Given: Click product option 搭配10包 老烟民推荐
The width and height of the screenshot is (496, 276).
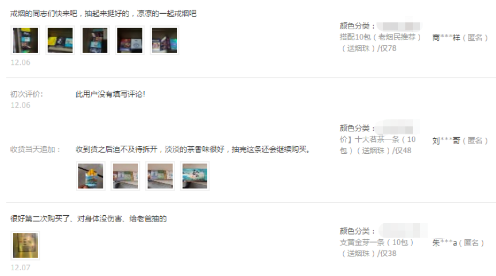Looking at the screenshot, I should click(x=380, y=42).
